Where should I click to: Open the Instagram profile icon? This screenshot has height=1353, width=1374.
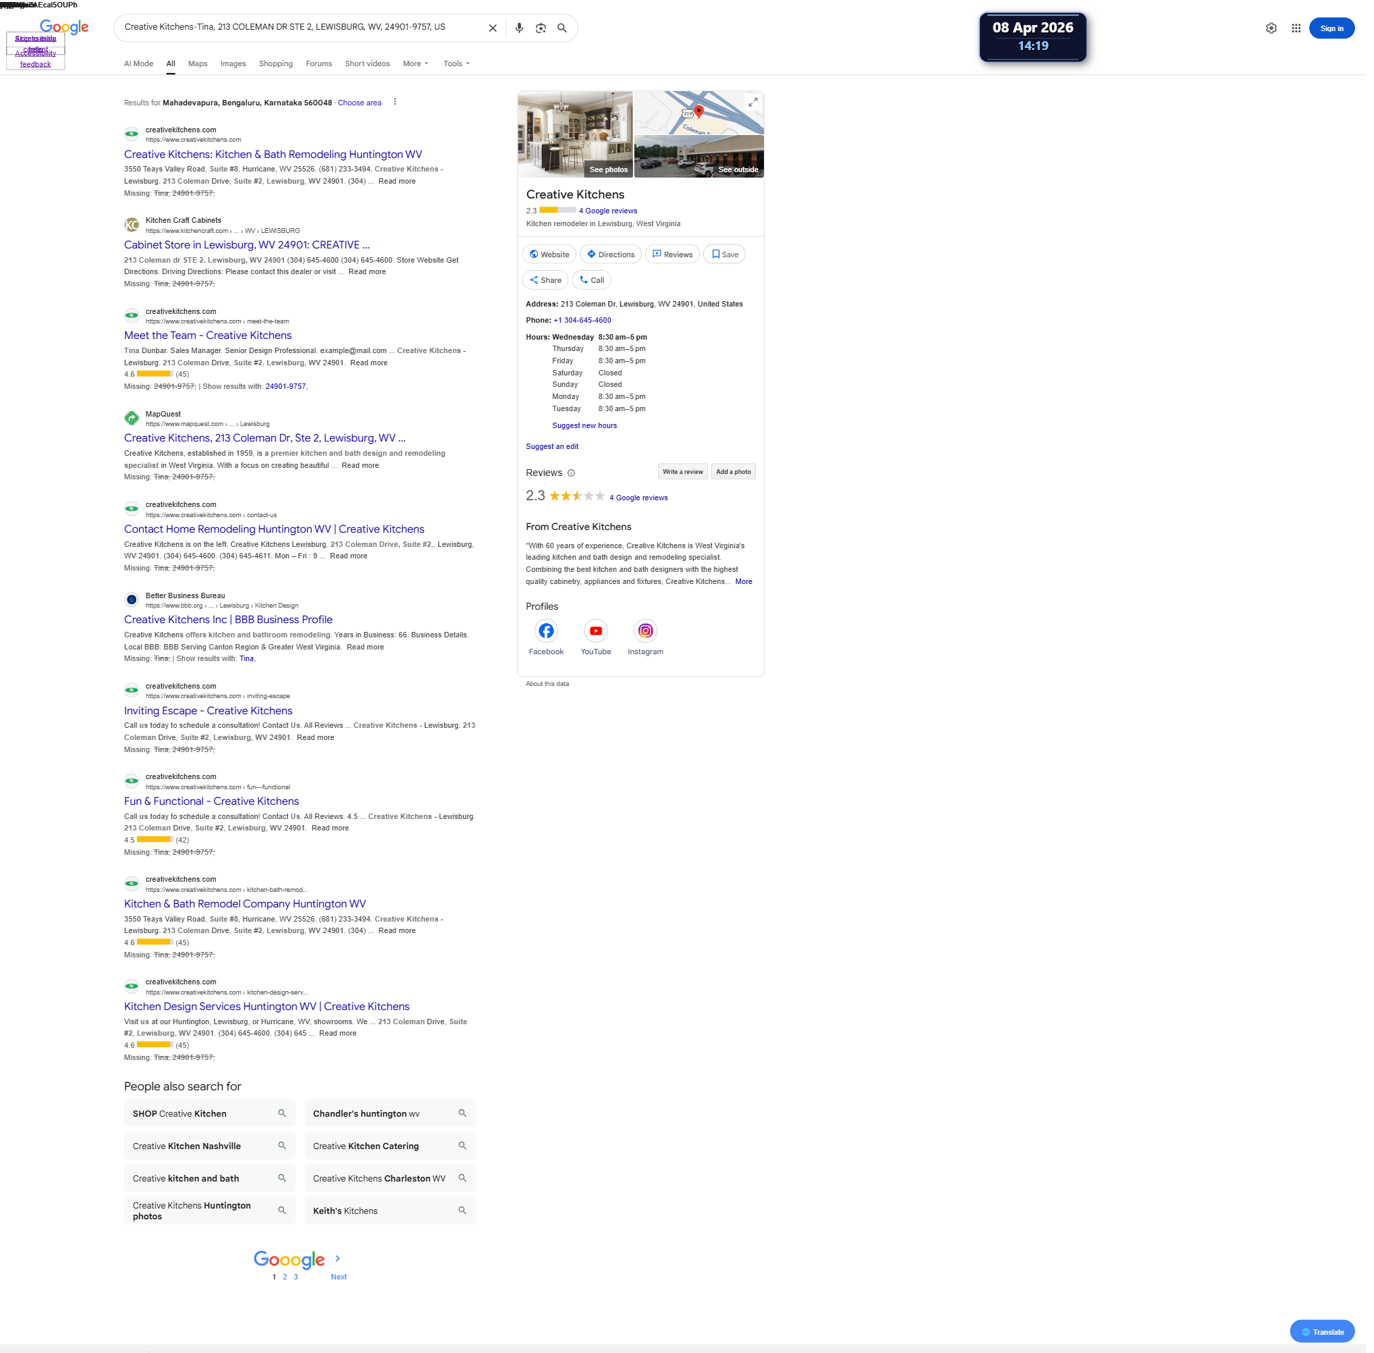(645, 631)
